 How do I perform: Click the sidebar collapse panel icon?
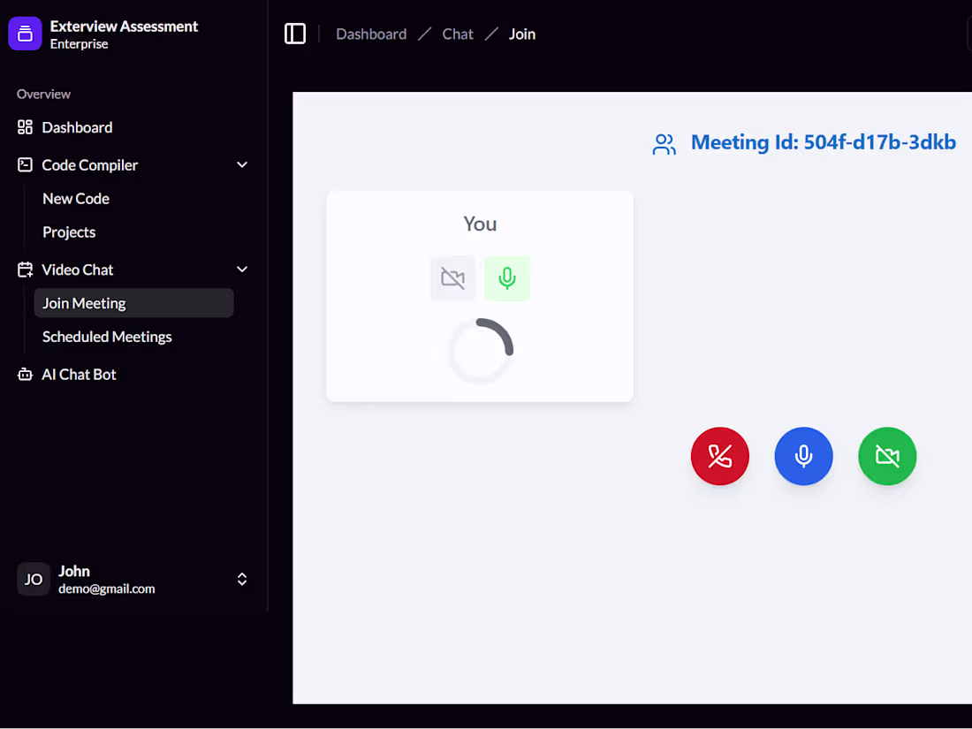(x=295, y=33)
